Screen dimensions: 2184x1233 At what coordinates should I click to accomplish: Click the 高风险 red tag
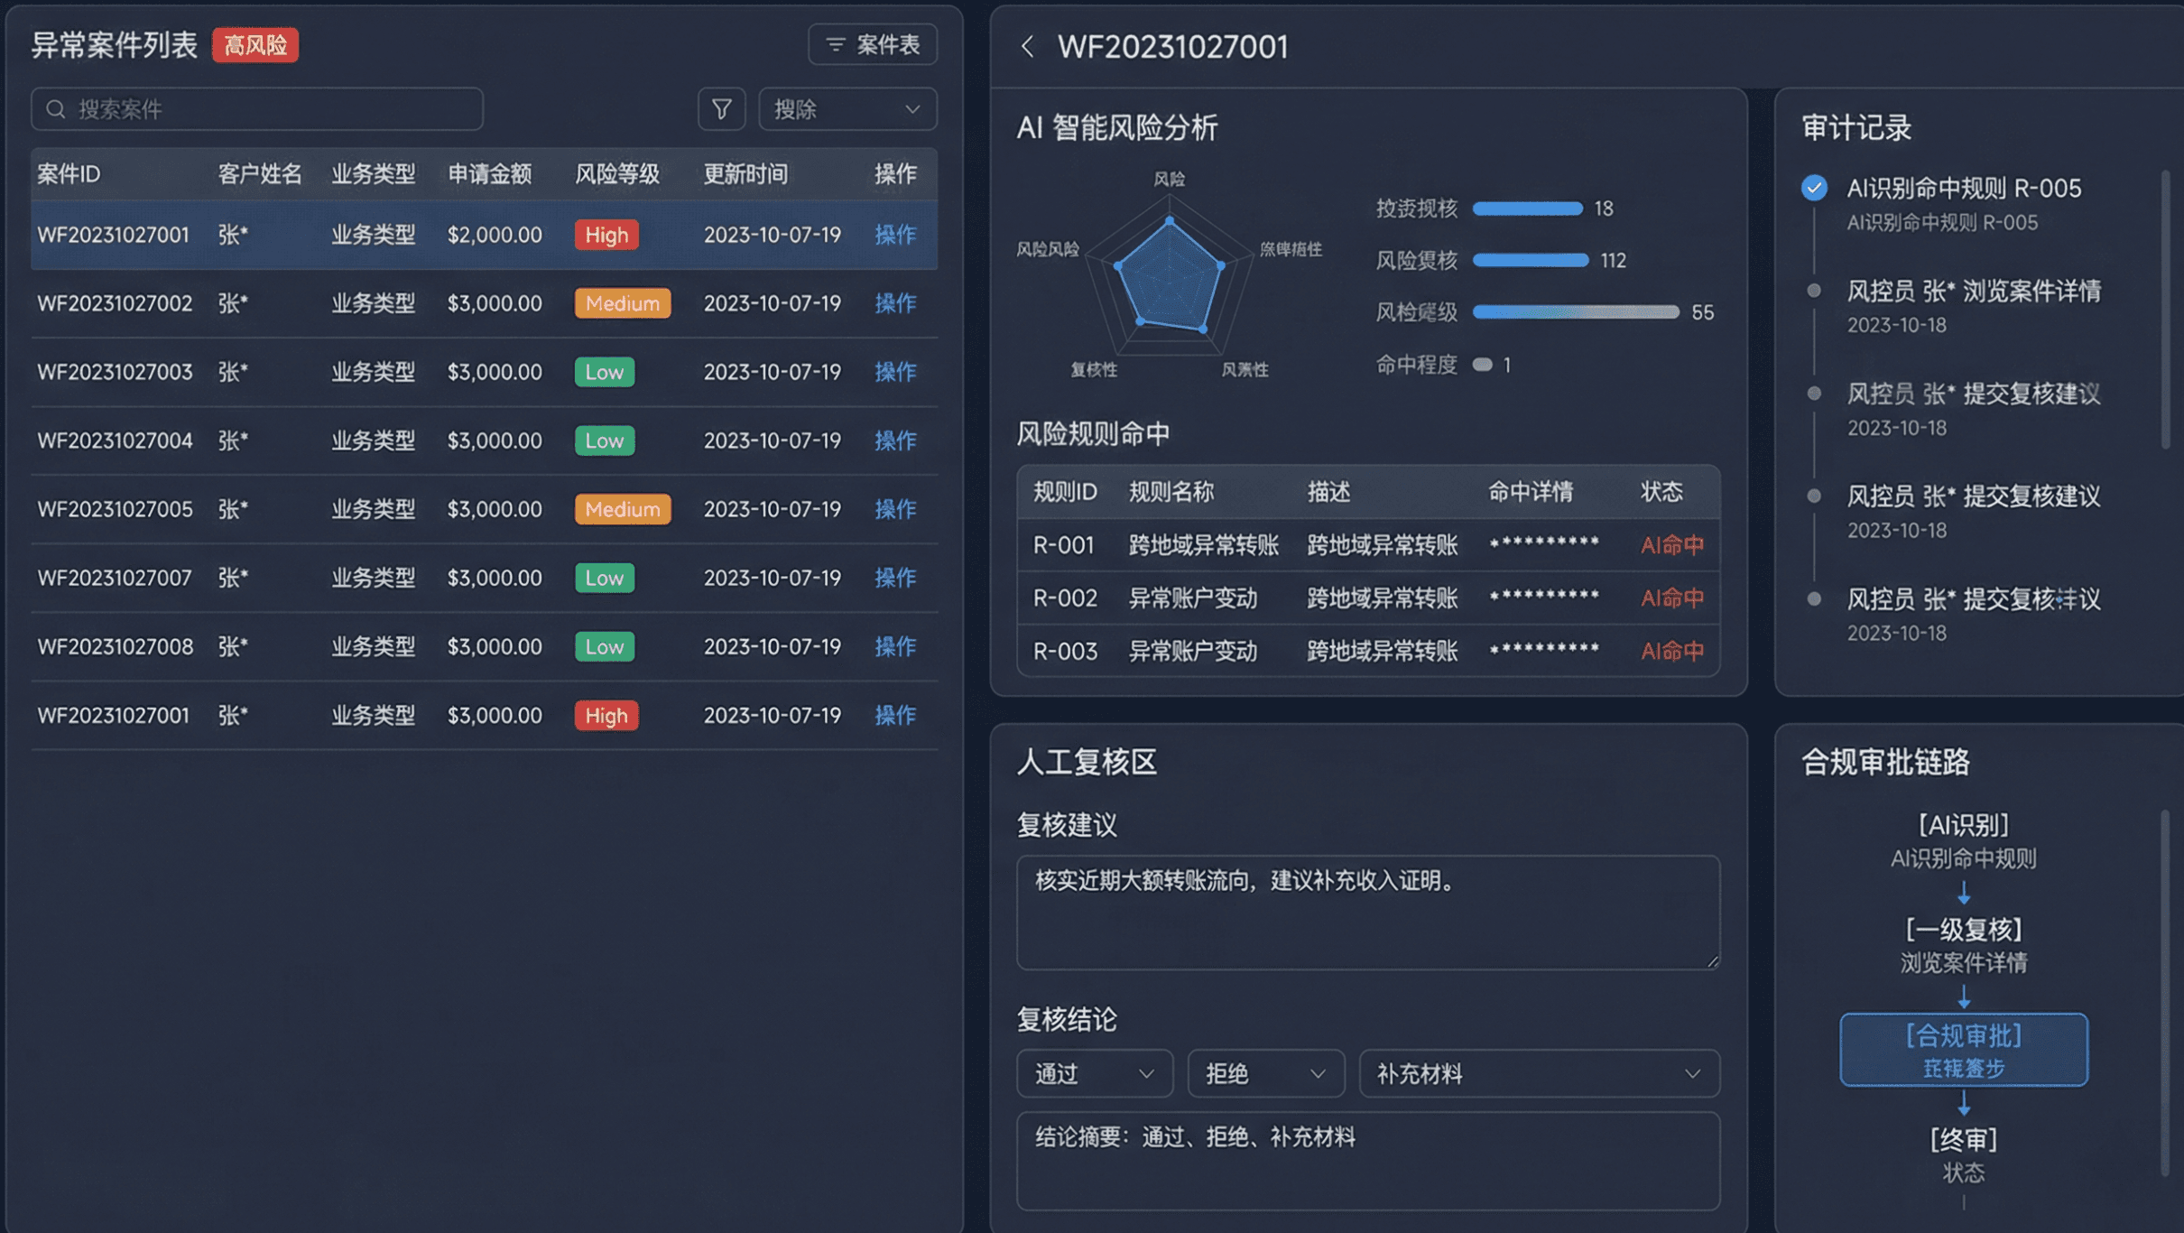tap(255, 45)
